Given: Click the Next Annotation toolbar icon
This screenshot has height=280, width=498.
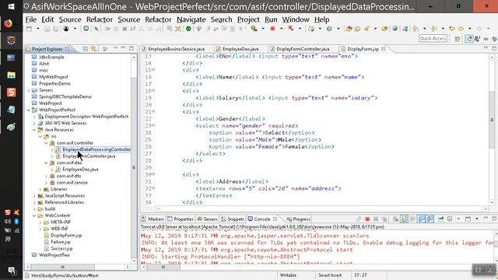Looking at the screenshot, I should (x=415, y=29).
